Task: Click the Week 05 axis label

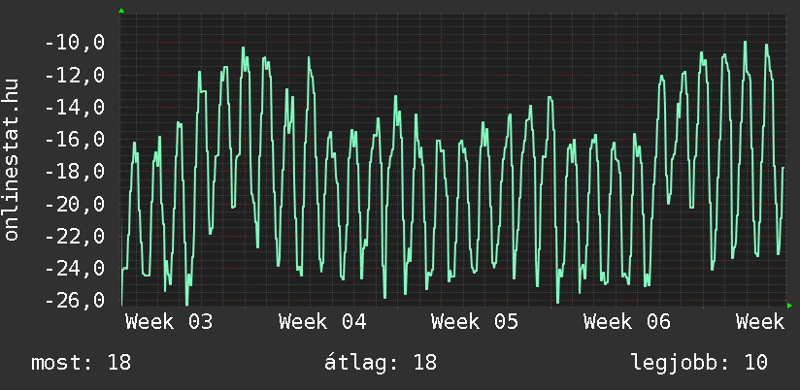Action: point(475,321)
